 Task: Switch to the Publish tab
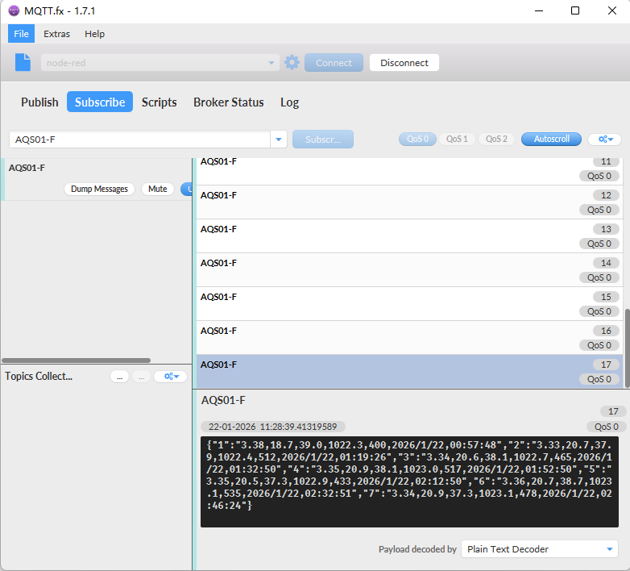click(x=39, y=102)
